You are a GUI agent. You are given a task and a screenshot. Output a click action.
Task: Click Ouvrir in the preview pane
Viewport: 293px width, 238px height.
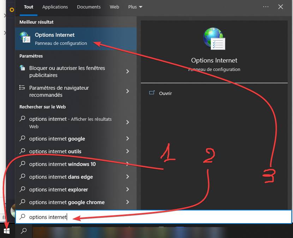(x=165, y=93)
